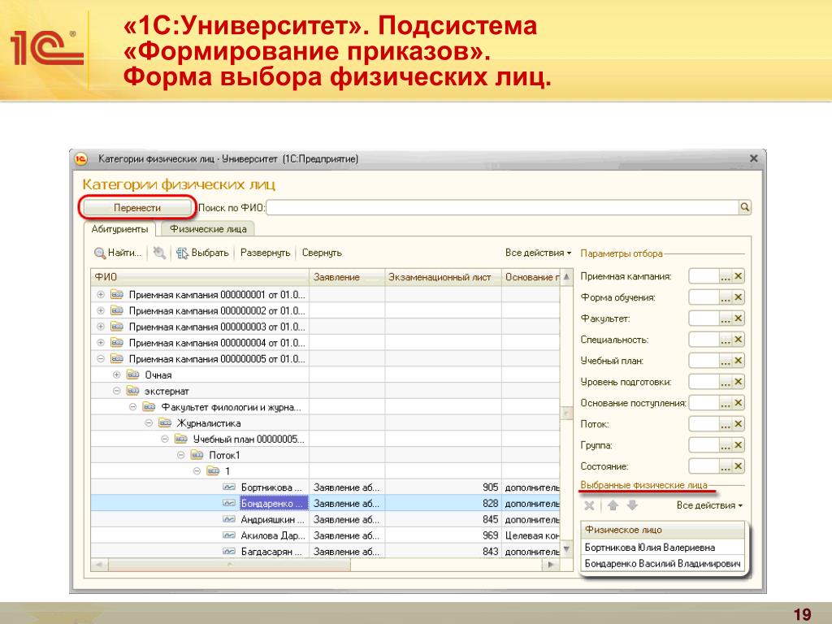This screenshot has width=832, height=624.
Task: Open the Физические лица tab
Action: click(x=208, y=228)
